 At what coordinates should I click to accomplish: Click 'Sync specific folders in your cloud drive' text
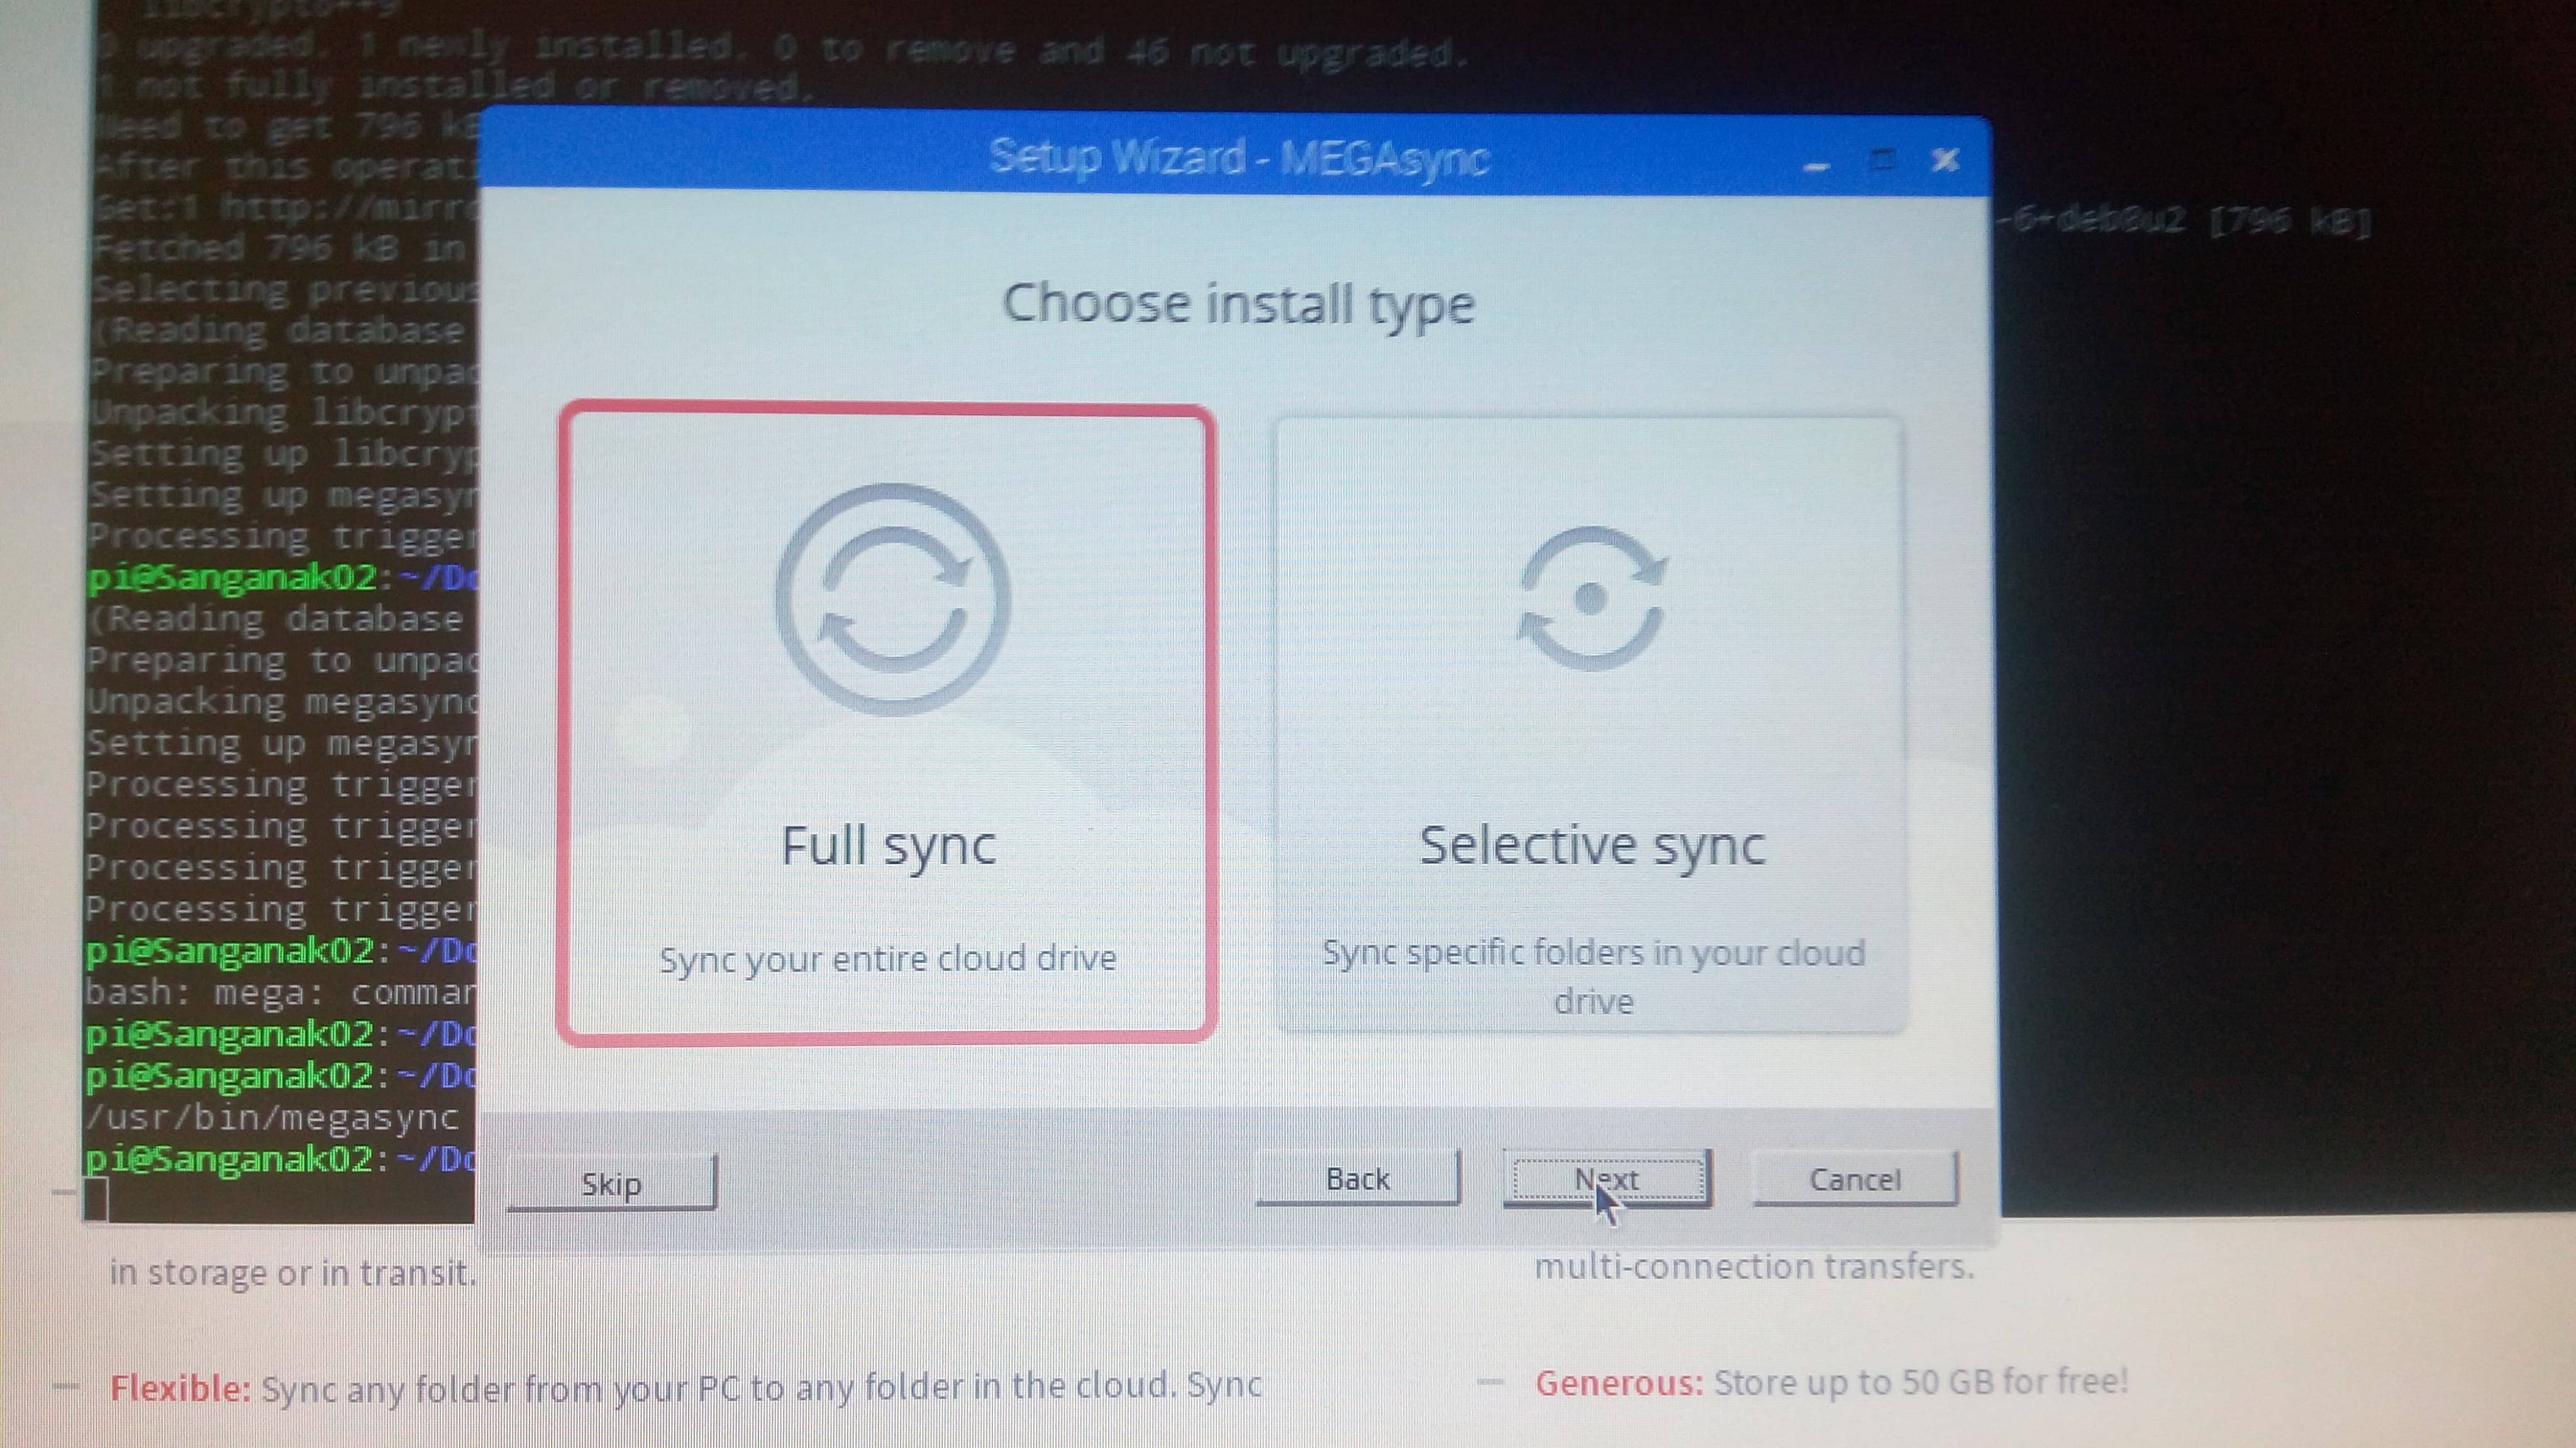click(1594, 976)
